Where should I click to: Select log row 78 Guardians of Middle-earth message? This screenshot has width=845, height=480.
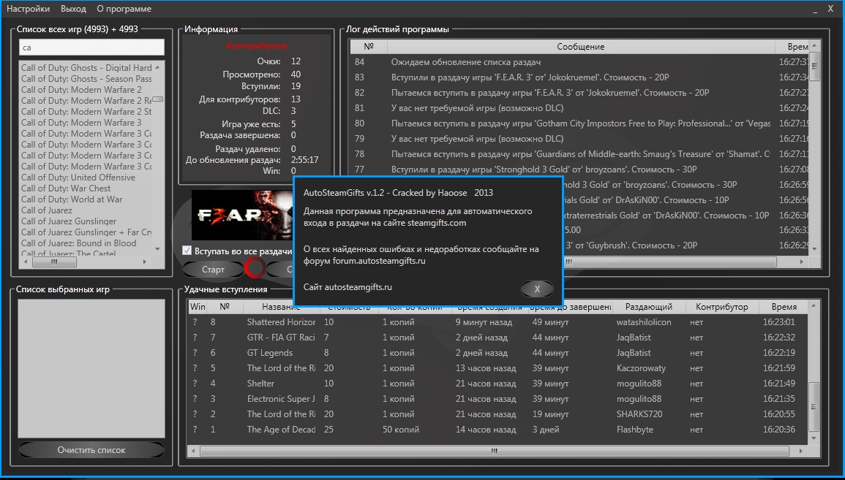[581, 154]
